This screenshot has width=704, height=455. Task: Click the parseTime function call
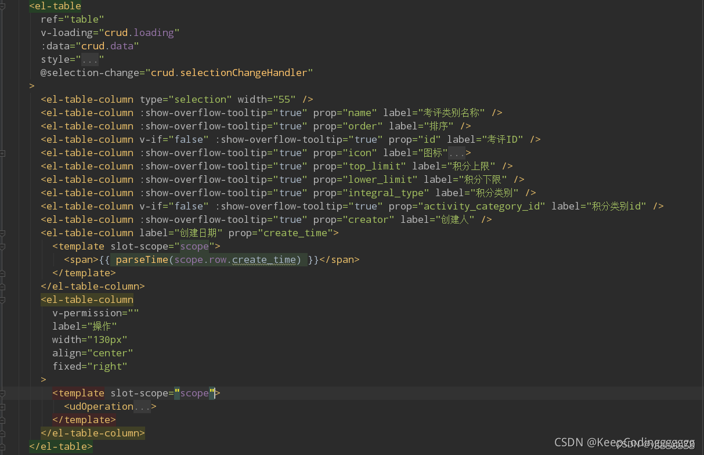tap(142, 260)
